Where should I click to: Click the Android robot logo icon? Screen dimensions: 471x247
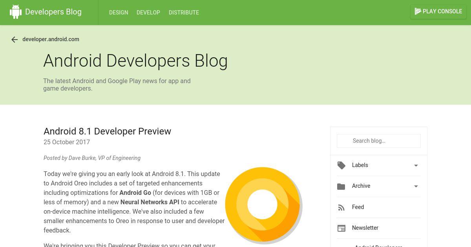[x=16, y=12]
